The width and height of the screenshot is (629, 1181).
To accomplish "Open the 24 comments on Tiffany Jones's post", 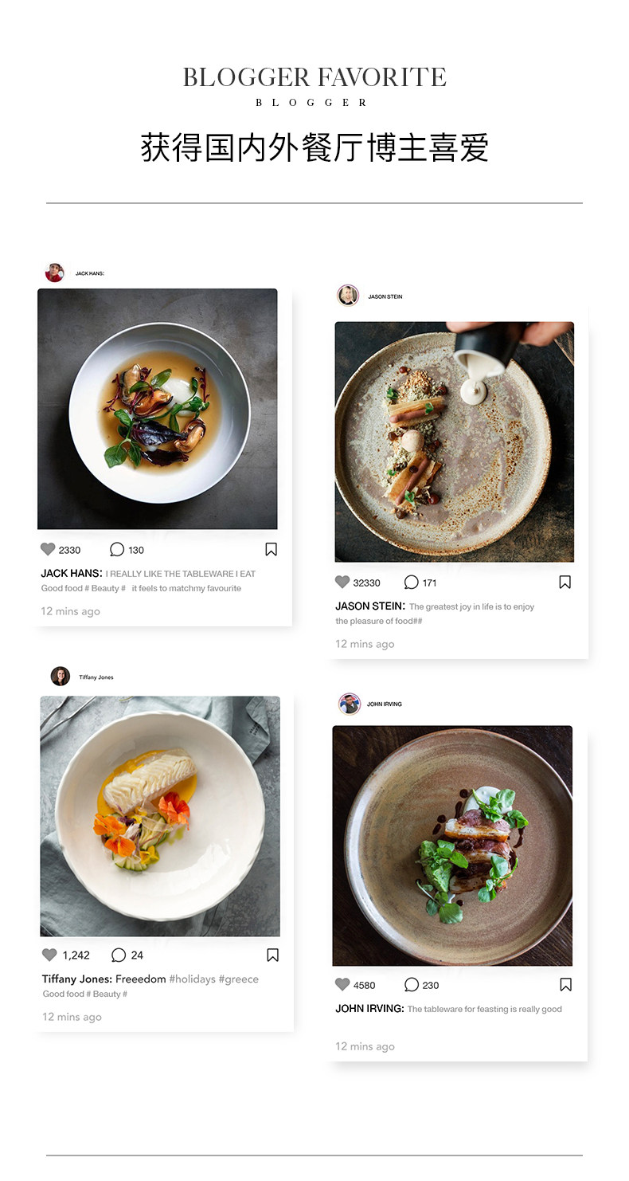I will 119,955.
